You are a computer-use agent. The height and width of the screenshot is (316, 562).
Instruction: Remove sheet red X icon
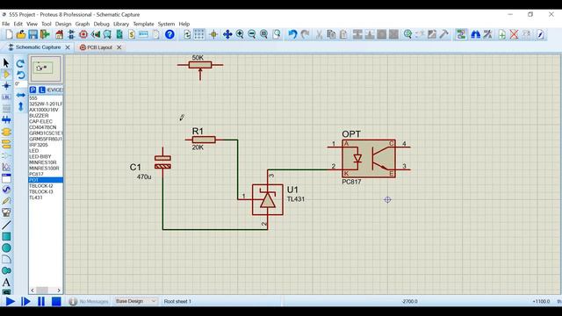(514, 34)
